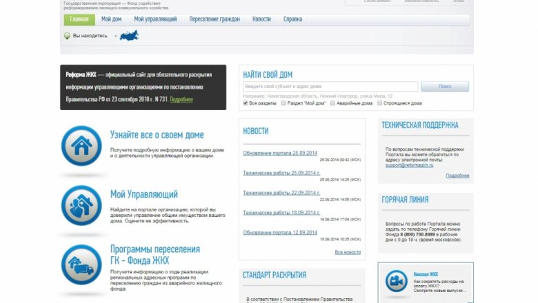The height and width of the screenshot is (303, 538).
Task: Open the 'Мой Управляющий' heading link
Action: tap(143, 194)
